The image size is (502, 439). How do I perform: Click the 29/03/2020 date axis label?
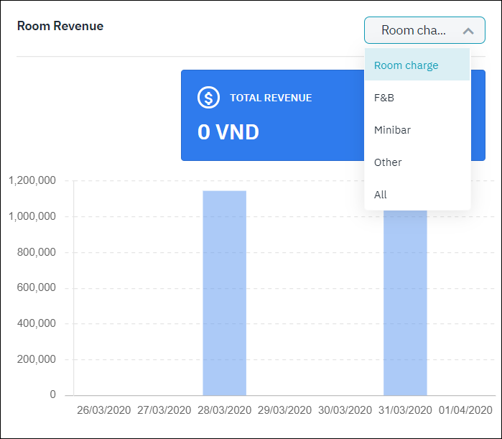284,410
